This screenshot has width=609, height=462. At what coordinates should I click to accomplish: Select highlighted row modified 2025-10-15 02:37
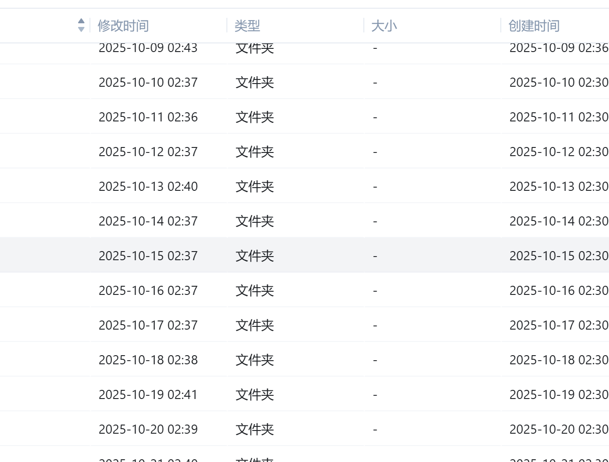coord(148,256)
